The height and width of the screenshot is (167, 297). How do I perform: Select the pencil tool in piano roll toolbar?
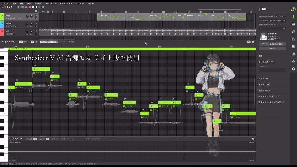25,42
